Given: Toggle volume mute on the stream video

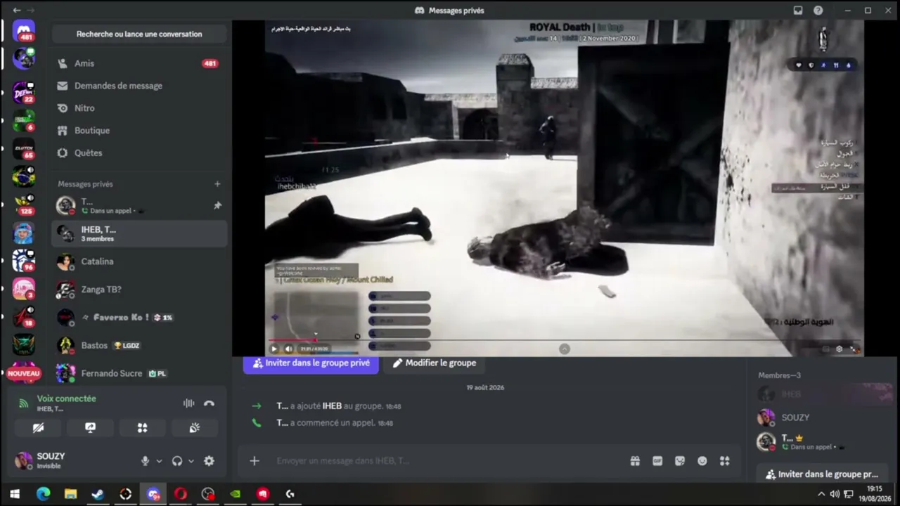Looking at the screenshot, I should click(288, 349).
